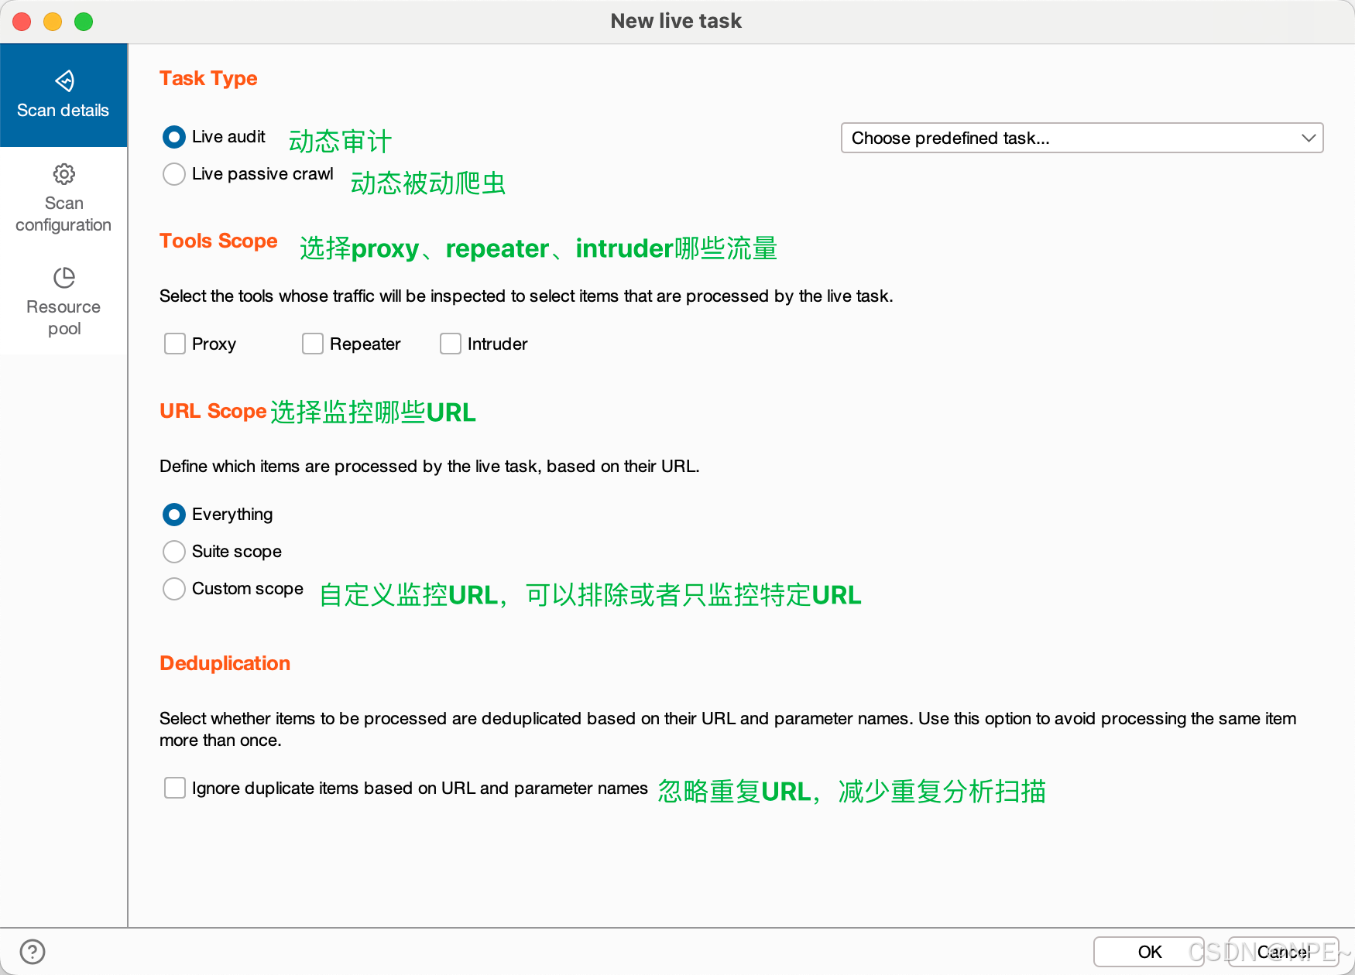Select the Everything URL scope
This screenshot has width=1355, height=975.
pyautogui.click(x=174, y=515)
